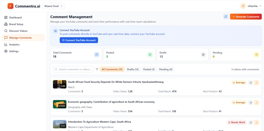The image size is (264, 131).
Task: Open Settings in sidebar
Action: (23, 51)
